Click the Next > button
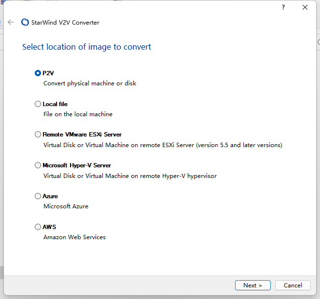 pos(252,285)
